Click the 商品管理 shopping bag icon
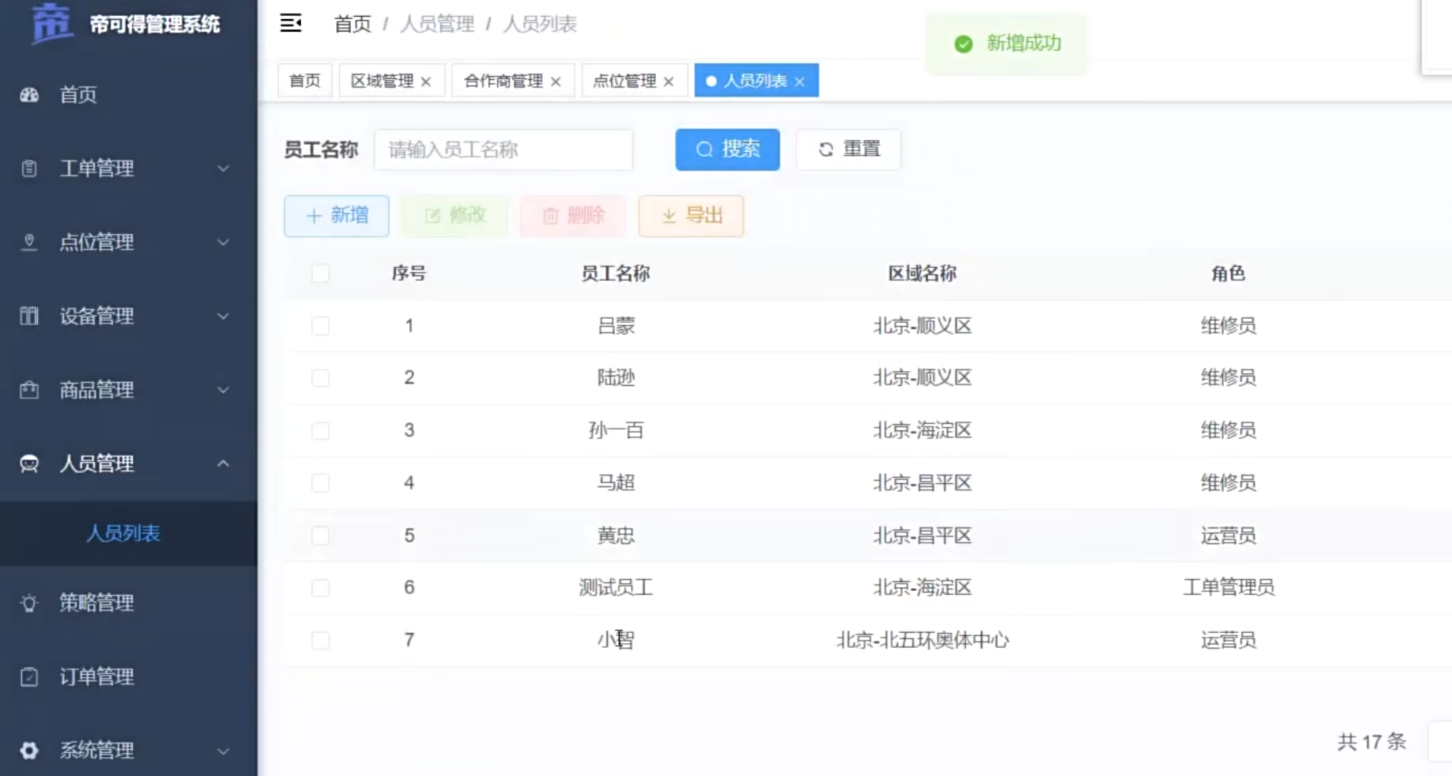 point(29,390)
